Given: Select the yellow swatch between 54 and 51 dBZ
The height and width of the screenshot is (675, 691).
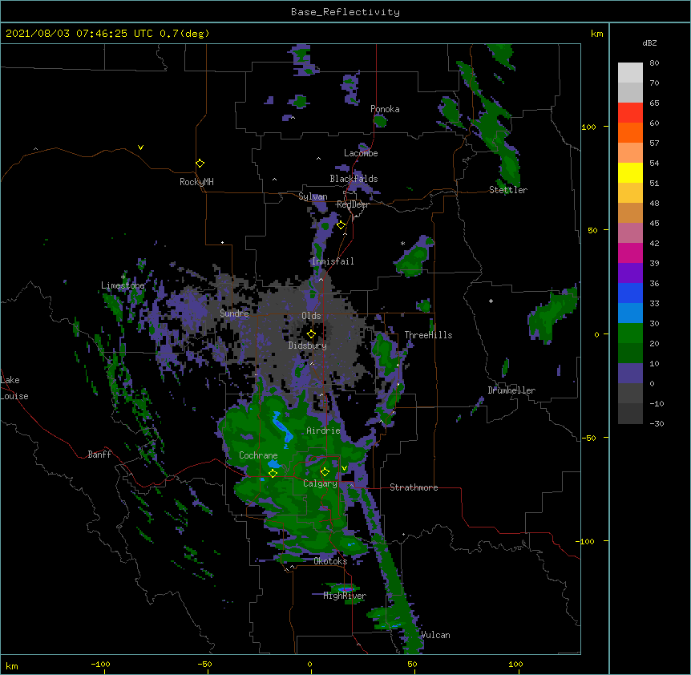Looking at the screenshot, I should click(630, 172).
